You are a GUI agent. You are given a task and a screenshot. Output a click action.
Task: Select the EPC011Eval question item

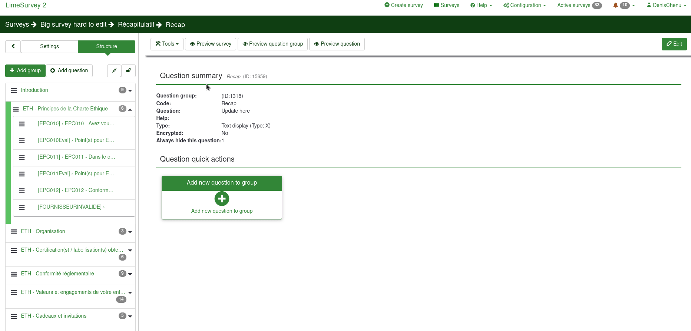click(76, 173)
